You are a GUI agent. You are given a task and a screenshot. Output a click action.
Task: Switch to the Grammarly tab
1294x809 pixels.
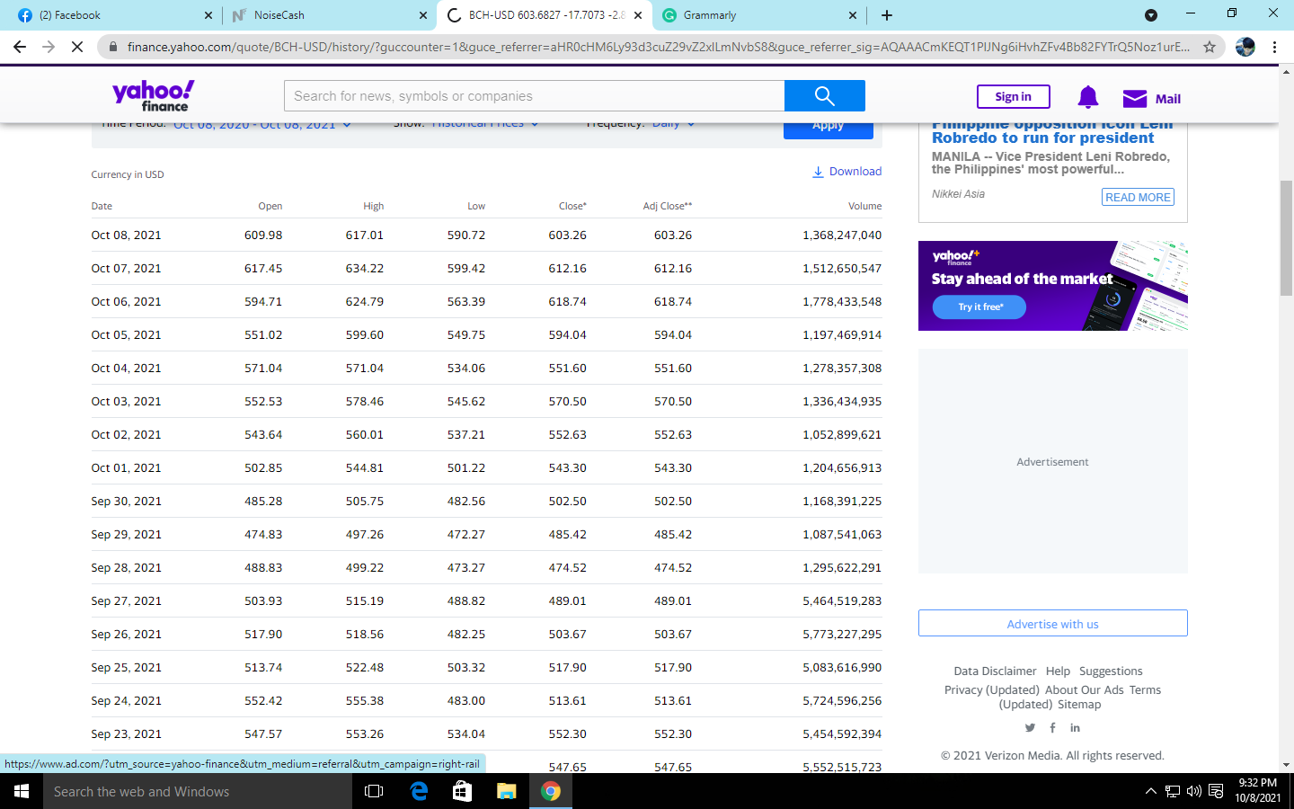pyautogui.click(x=758, y=15)
